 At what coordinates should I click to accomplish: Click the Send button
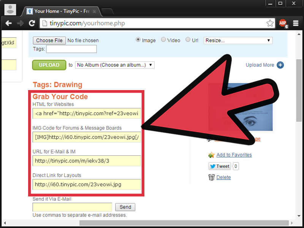click(x=125, y=207)
